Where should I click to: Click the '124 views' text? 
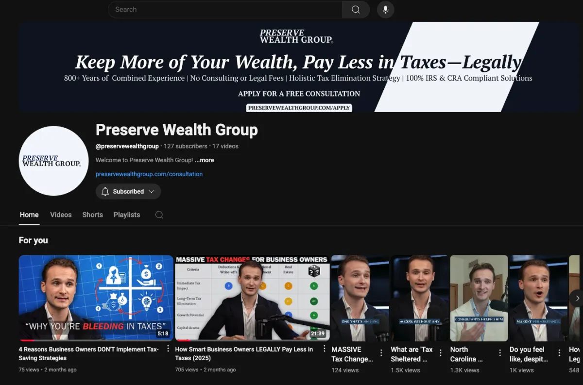(345, 370)
